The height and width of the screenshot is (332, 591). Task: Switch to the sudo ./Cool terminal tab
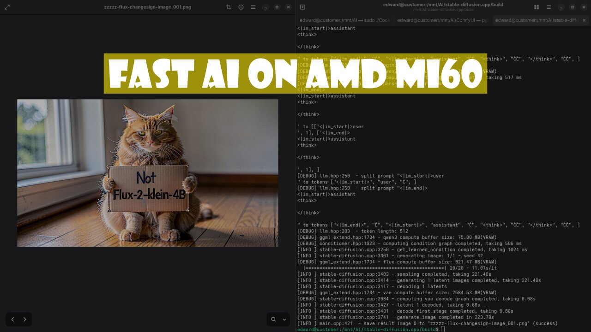[x=345, y=20]
